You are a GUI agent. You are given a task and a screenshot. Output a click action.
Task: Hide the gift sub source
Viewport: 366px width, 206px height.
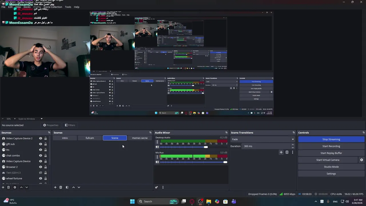point(41,144)
